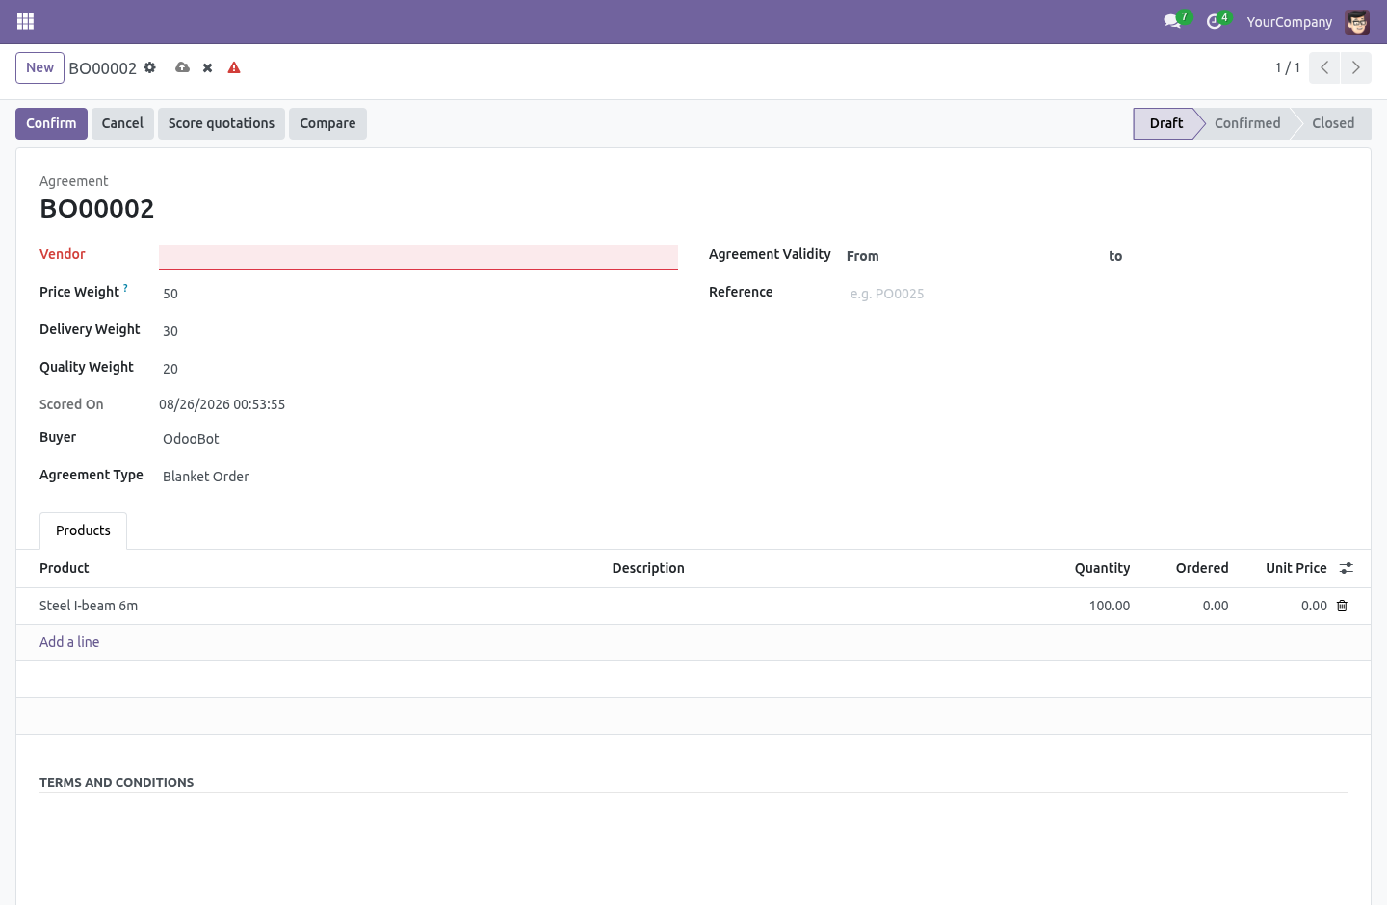Click the 1 / 1 pager counter
This screenshot has width=1387, height=905.
click(1288, 67)
